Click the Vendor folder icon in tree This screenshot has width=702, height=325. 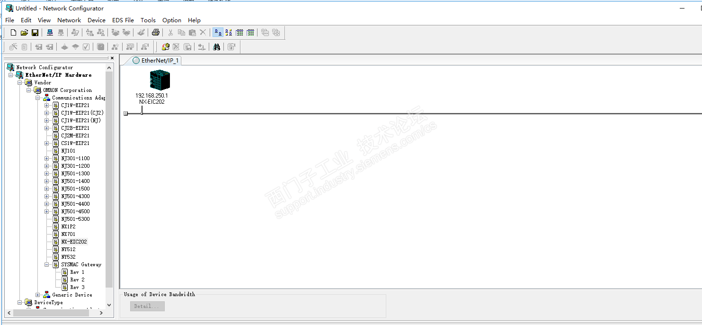point(28,82)
